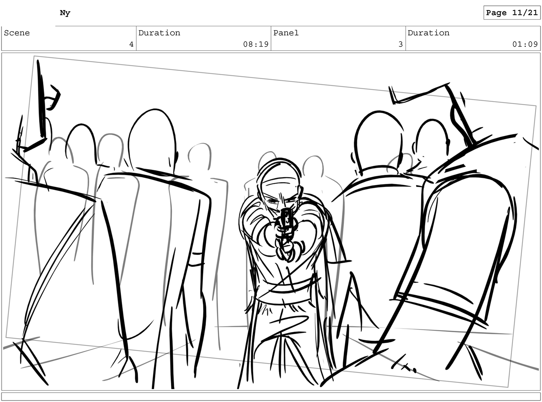Click the scene Duration label
The width and height of the screenshot is (542, 402).
click(159, 33)
